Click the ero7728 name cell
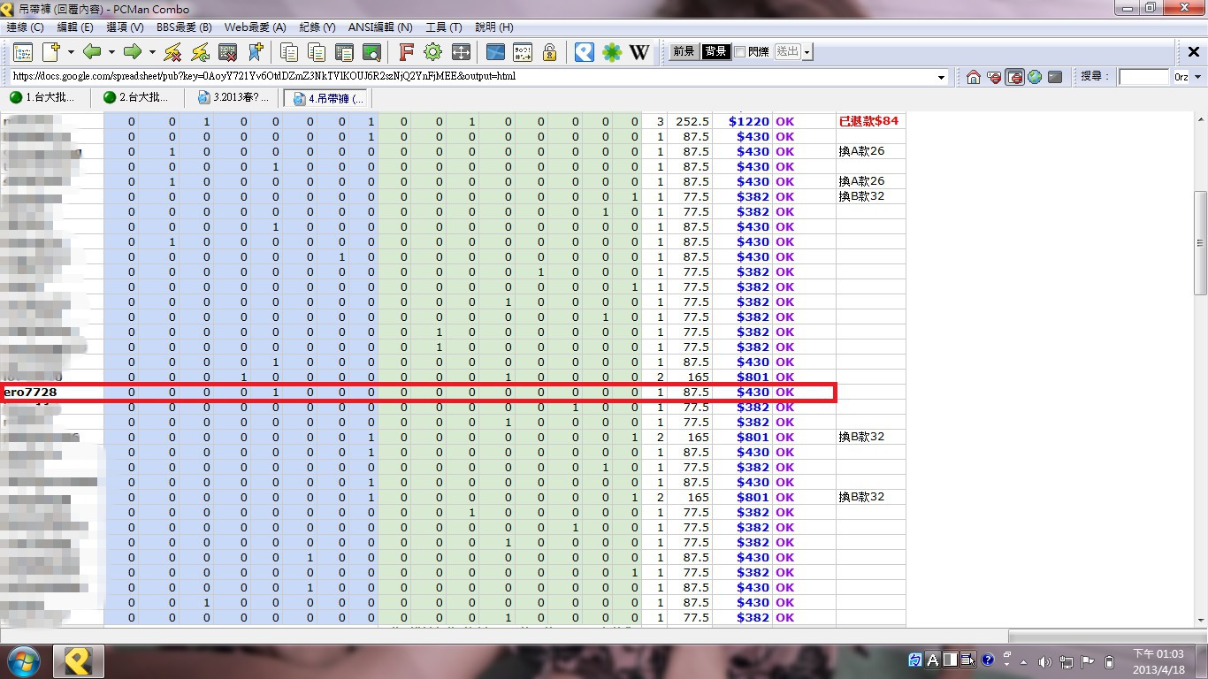This screenshot has width=1208, height=679. pyautogui.click(x=52, y=392)
